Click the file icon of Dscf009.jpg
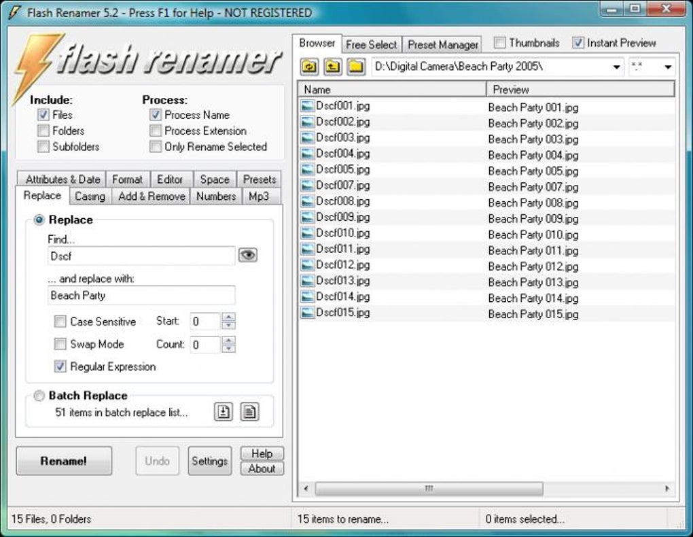The image size is (693, 537). (306, 218)
